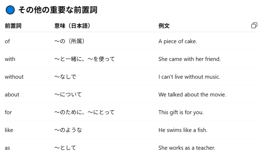Click the copy table icon
The width and height of the screenshot is (273, 159).
[x=254, y=25]
